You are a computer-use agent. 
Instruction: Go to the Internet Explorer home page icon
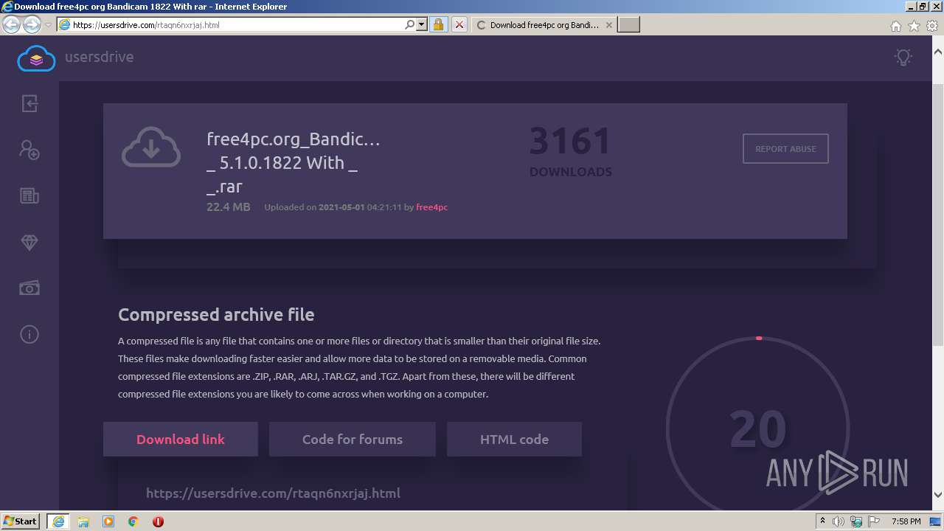click(x=895, y=26)
